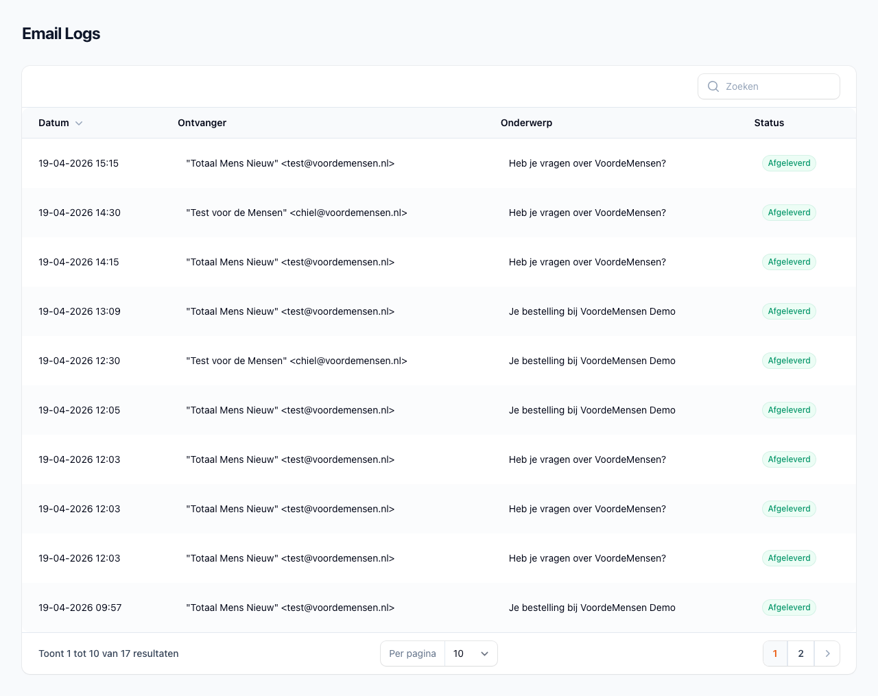This screenshot has height=696, width=878.
Task: Open the Per pagina dropdown arrow
Action: pos(485,653)
